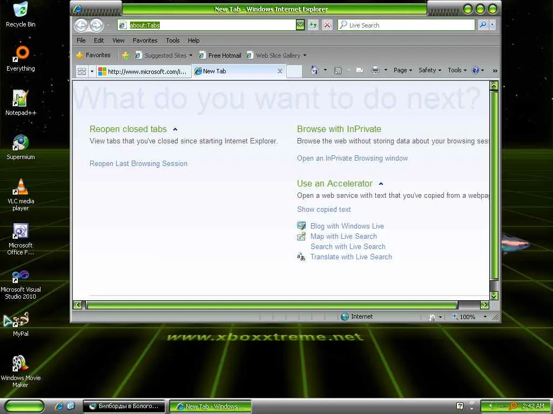Collapse the Reopen closed tabs section
The height and width of the screenshot is (414, 553).
tap(175, 129)
